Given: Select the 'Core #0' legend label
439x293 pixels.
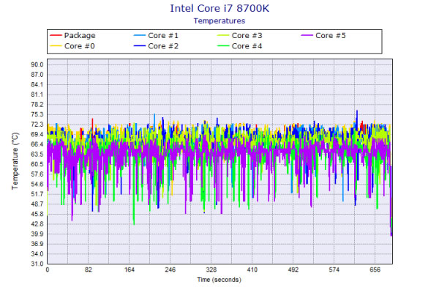Looking at the screenshot, I should [80, 46].
